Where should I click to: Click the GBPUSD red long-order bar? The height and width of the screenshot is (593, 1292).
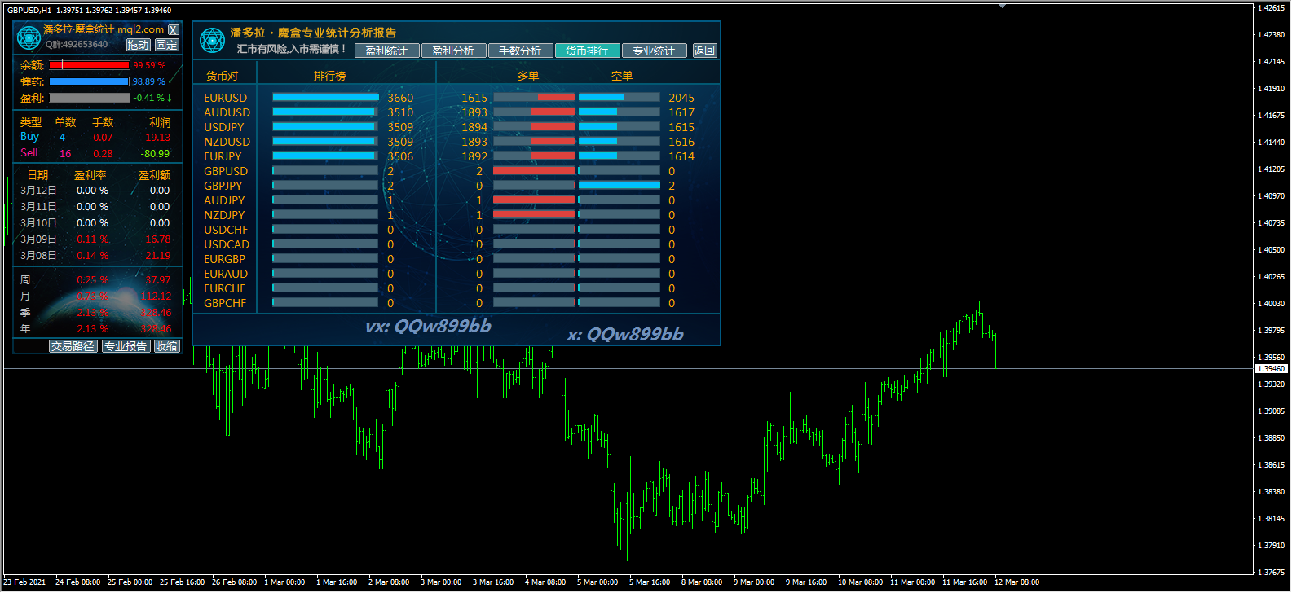pos(534,170)
